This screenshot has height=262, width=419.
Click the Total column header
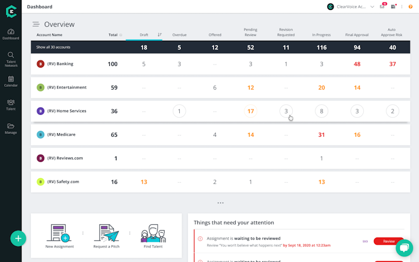coord(113,35)
